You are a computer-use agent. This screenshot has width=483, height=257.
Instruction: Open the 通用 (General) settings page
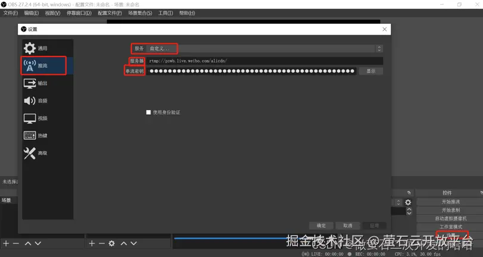pos(48,48)
